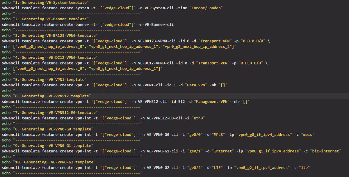This screenshot has width=349, height=177.
Task: Click the "lte" color string
Action: click(x=304, y=168)
